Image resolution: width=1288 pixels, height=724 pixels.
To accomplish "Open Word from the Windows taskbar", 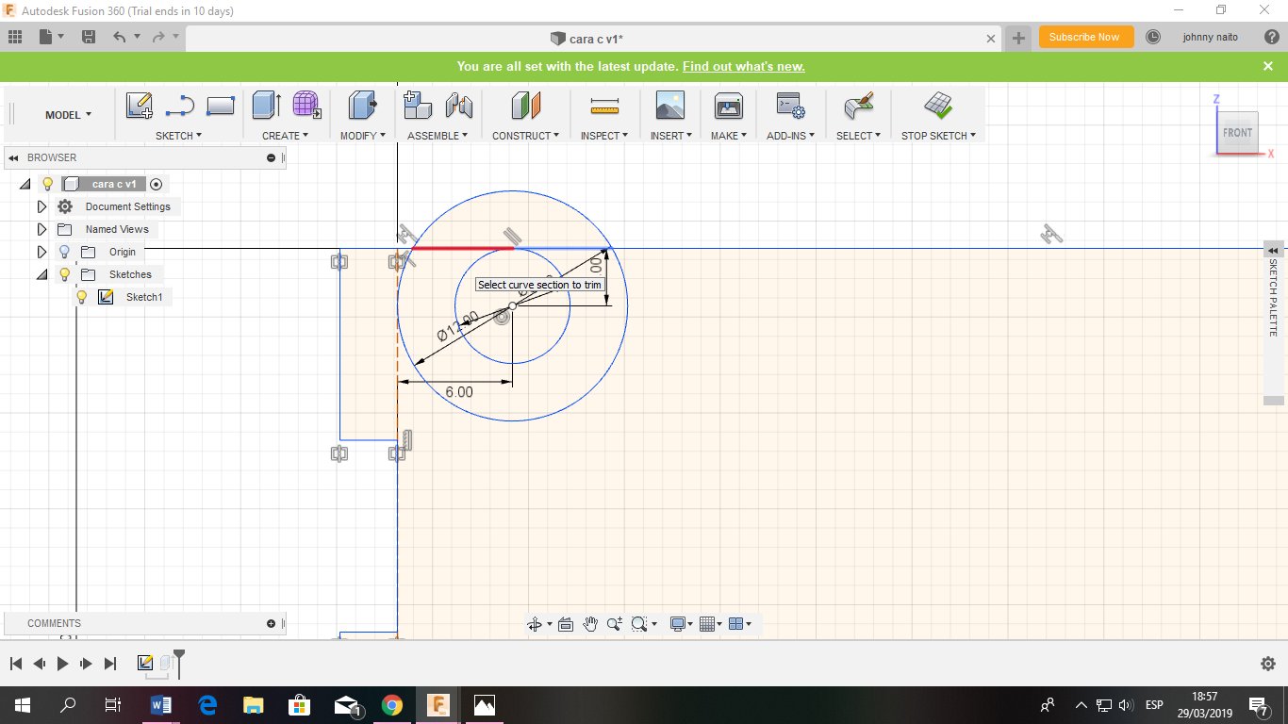I will 161,705.
